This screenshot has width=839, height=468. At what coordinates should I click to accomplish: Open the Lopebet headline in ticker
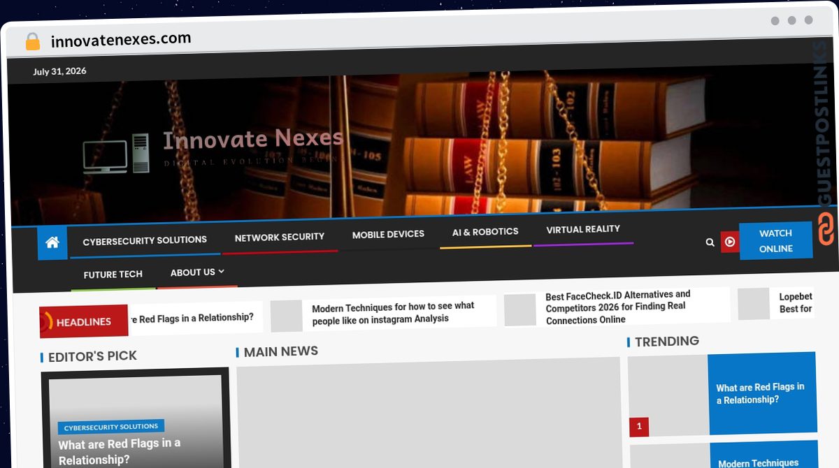pos(796,302)
